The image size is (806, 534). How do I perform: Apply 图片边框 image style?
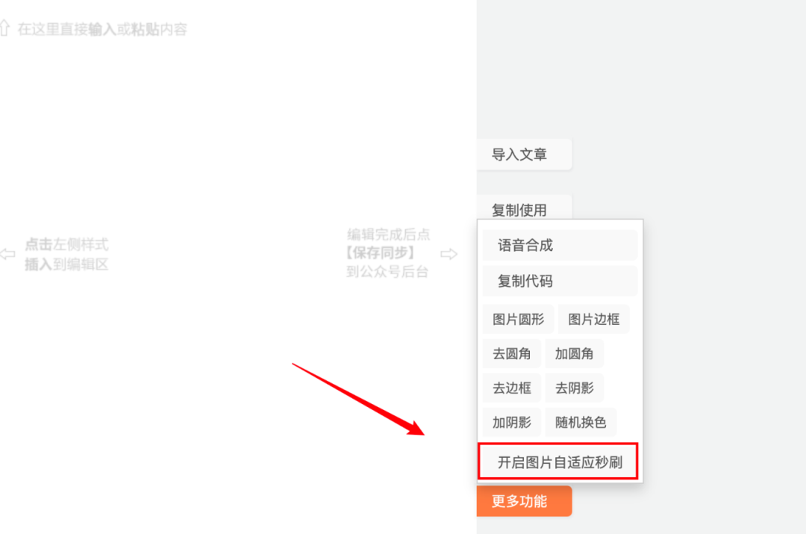[593, 319]
